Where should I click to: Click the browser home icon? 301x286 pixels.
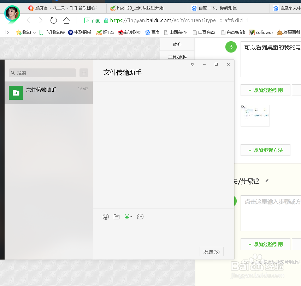coord(66,20)
